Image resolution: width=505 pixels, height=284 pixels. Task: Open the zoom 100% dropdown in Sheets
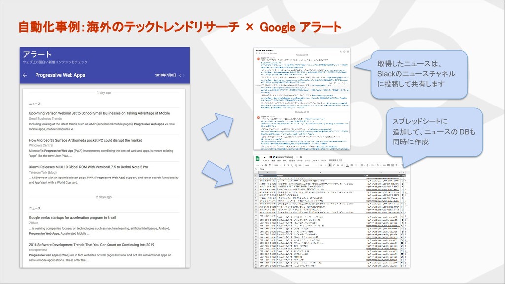click(x=277, y=165)
